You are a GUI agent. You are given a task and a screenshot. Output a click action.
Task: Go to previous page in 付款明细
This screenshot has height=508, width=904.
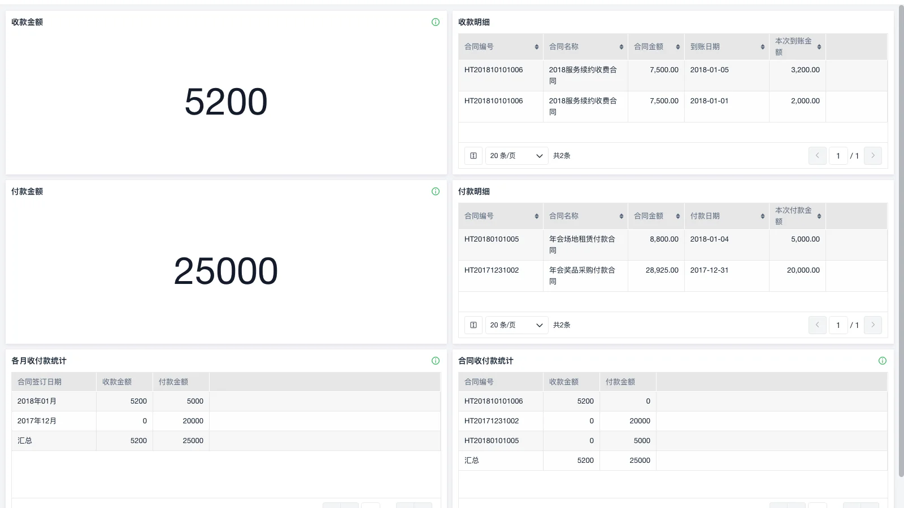pyautogui.click(x=818, y=325)
